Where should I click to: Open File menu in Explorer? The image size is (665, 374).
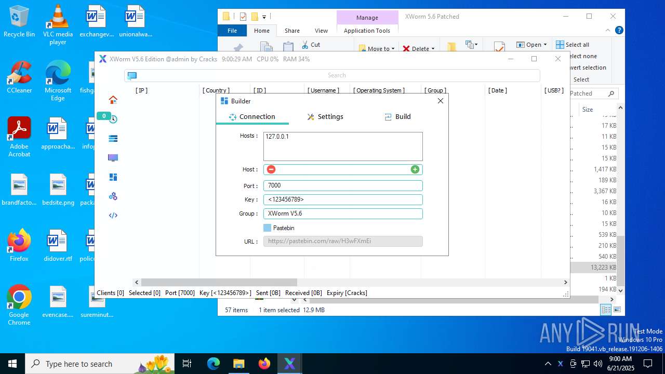tap(232, 31)
